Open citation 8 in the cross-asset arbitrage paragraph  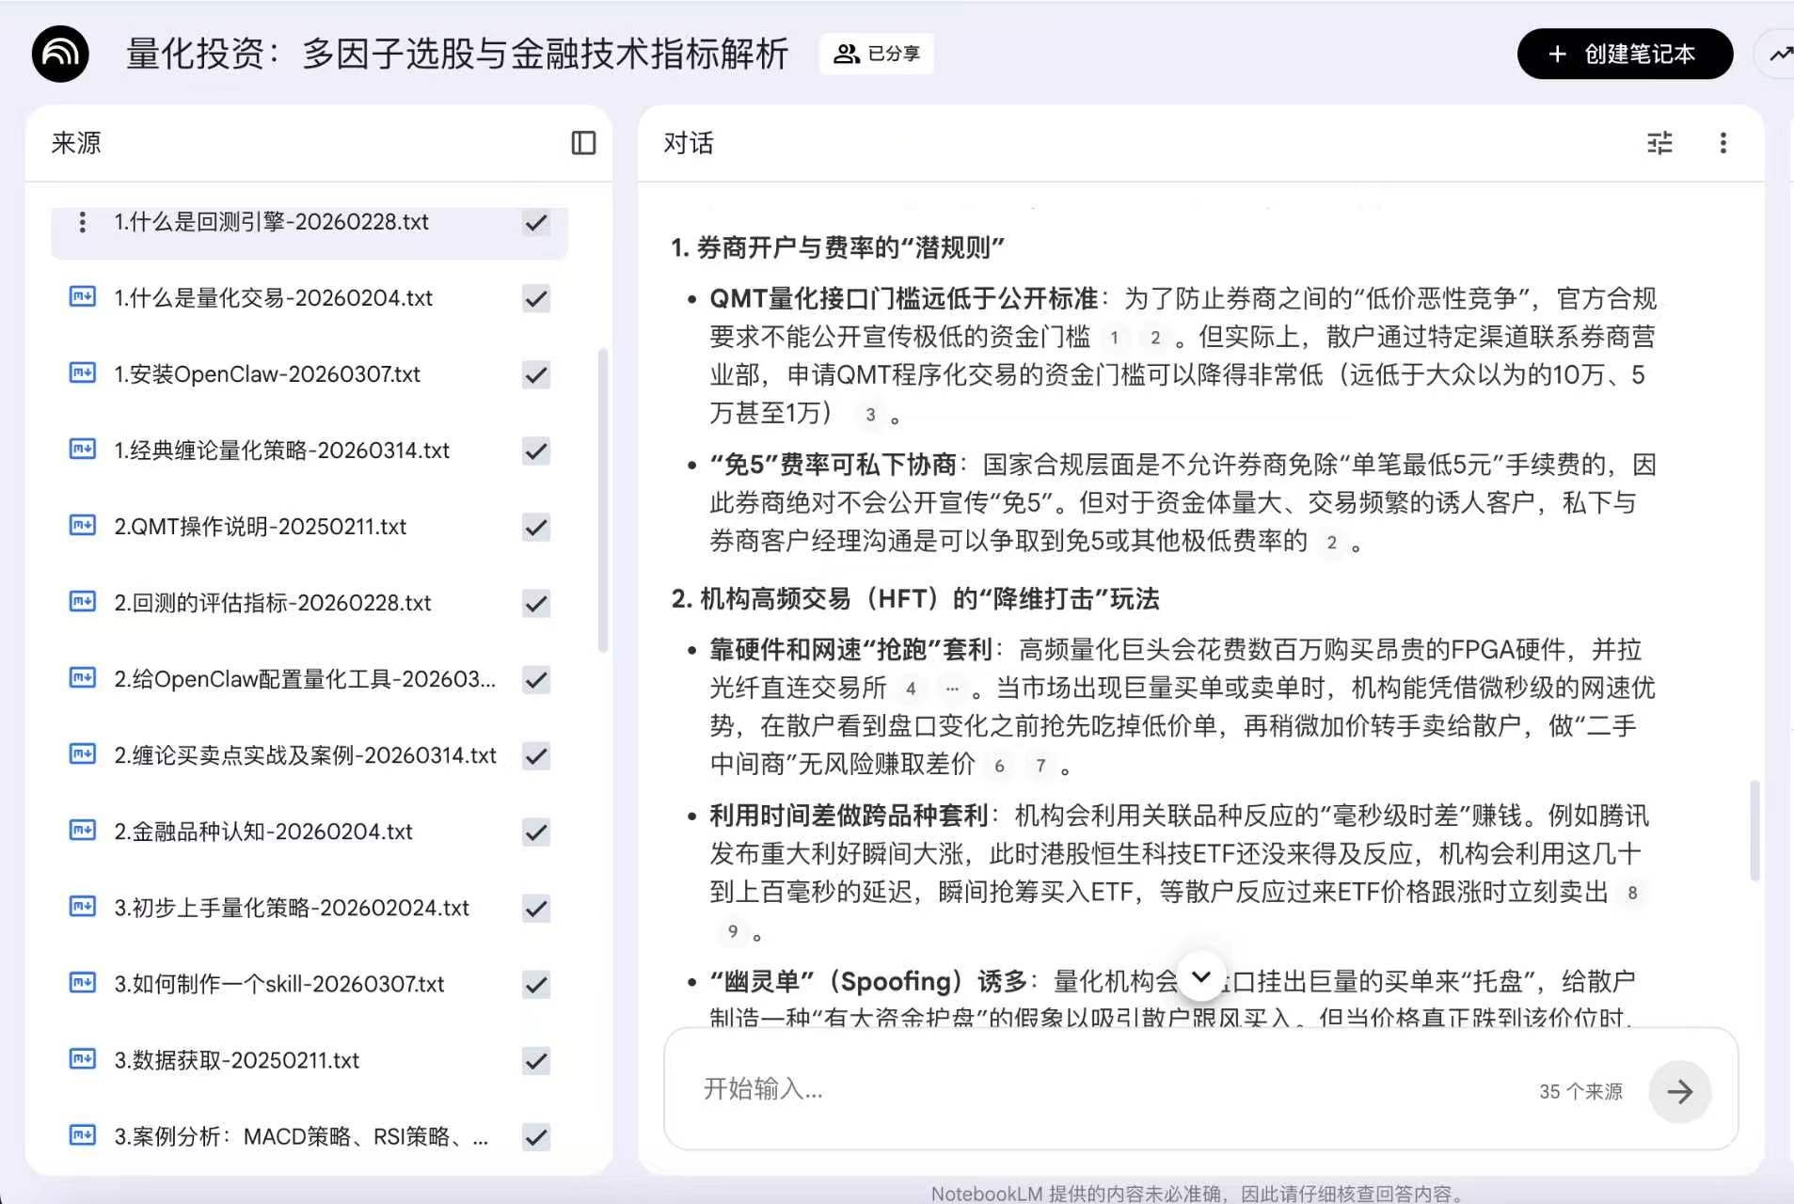(x=1632, y=893)
